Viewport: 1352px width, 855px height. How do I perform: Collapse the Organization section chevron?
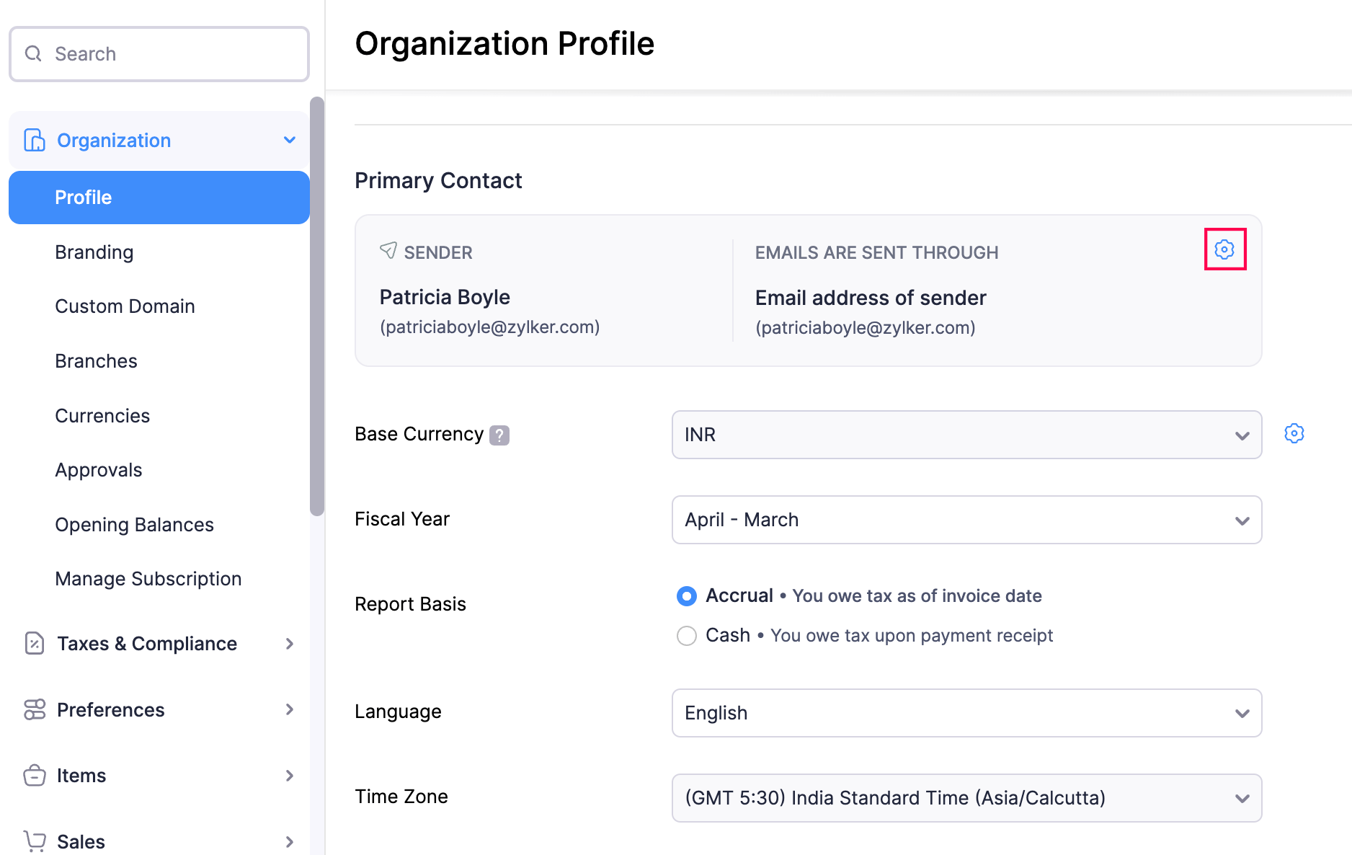tap(290, 140)
